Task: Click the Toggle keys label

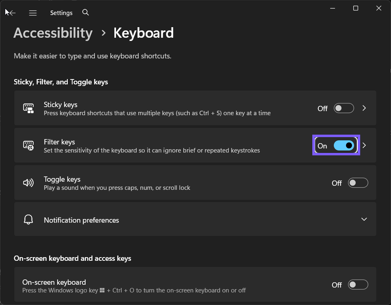Action: (x=62, y=179)
